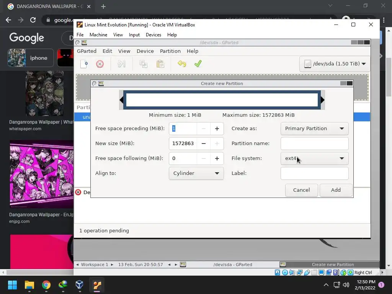Click the new partition toolbar icon
Image resolution: width=392 pixels, height=294 pixels.
click(84, 64)
